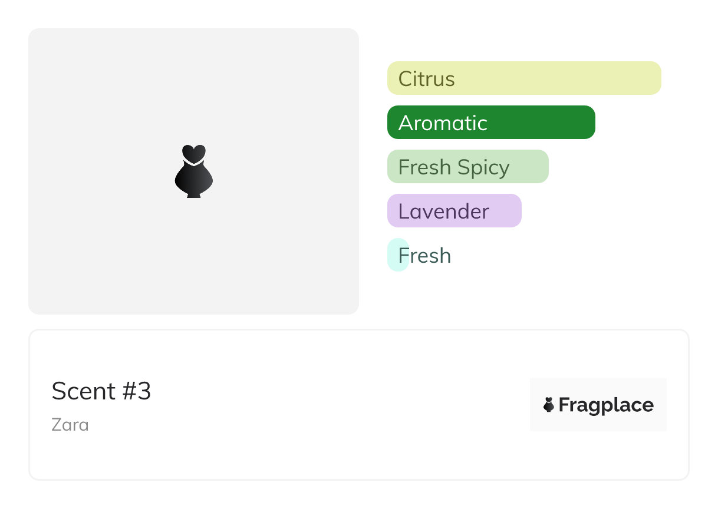Screen dimensions: 718x509
Task: Click the Fresh Spicy label text
Action: pyautogui.click(x=454, y=167)
